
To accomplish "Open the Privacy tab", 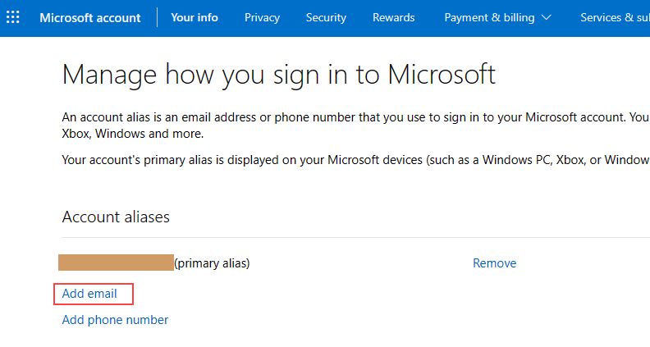I will coord(262,17).
